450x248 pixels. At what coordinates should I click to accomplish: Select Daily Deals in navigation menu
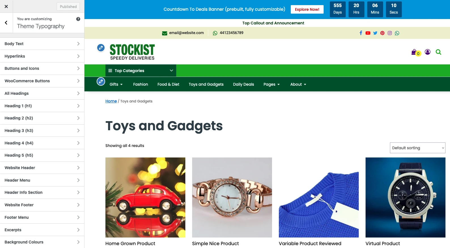click(x=243, y=84)
